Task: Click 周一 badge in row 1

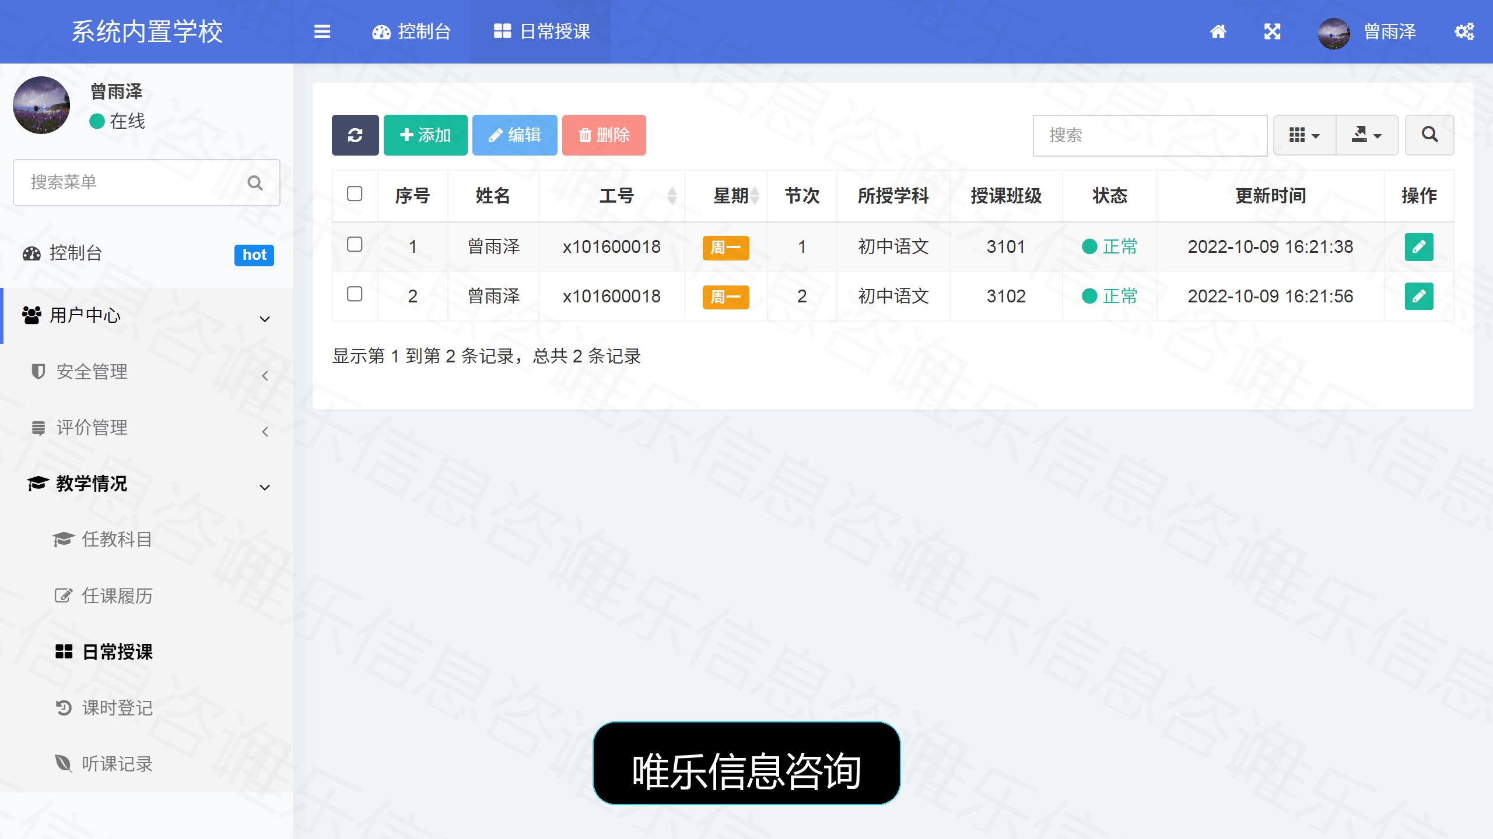Action: (726, 248)
